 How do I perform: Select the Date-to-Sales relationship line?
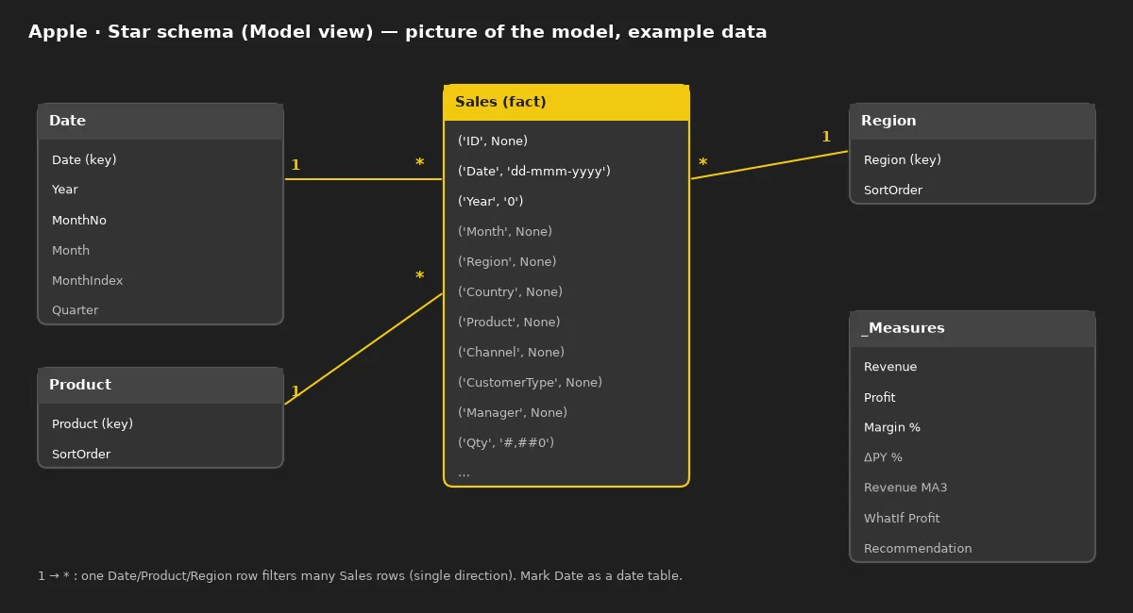point(364,179)
